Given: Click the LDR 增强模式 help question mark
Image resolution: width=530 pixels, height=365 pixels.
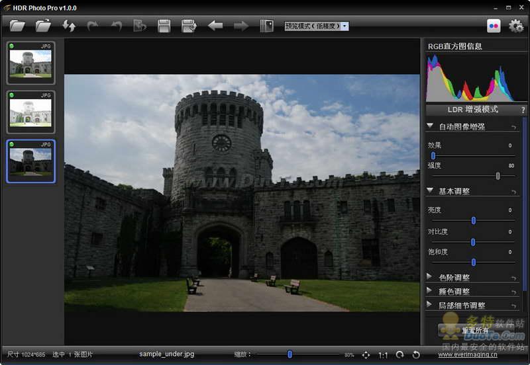Looking at the screenshot, I should click(523, 110).
